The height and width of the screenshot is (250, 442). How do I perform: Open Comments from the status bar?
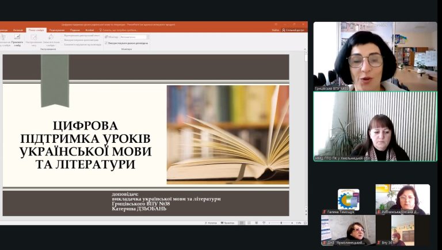(x=228, y=223)
